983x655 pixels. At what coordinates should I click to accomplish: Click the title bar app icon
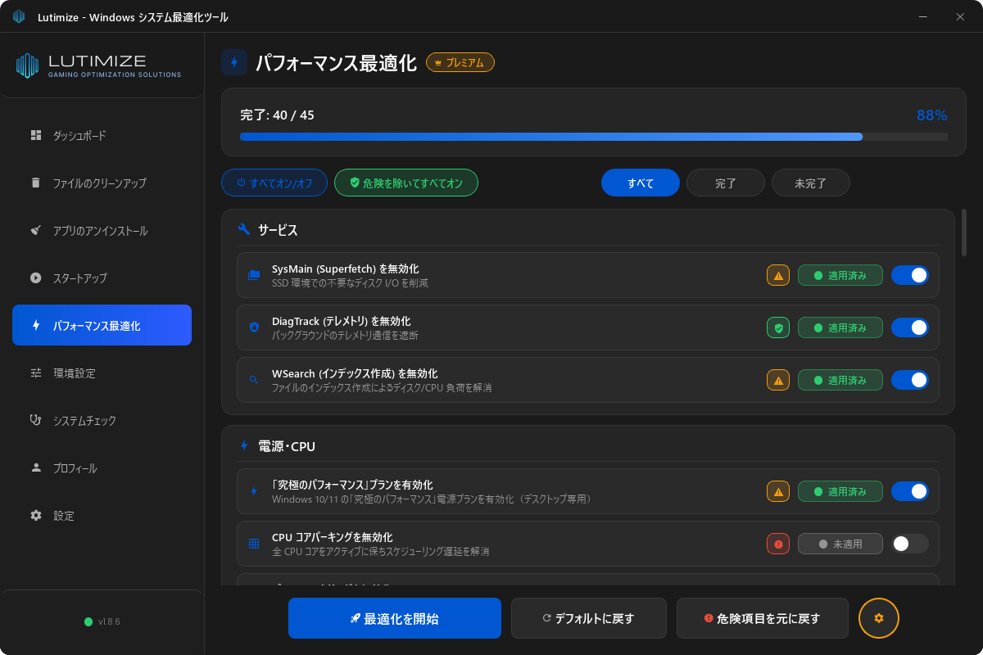click(19, 16)
